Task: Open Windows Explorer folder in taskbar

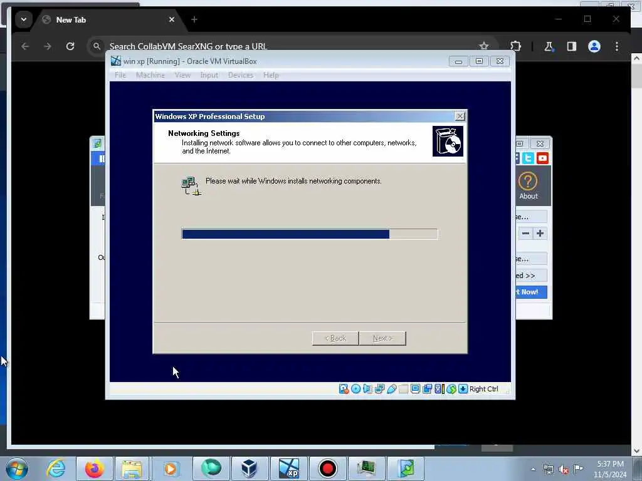Action: click(x=132, y=468)
